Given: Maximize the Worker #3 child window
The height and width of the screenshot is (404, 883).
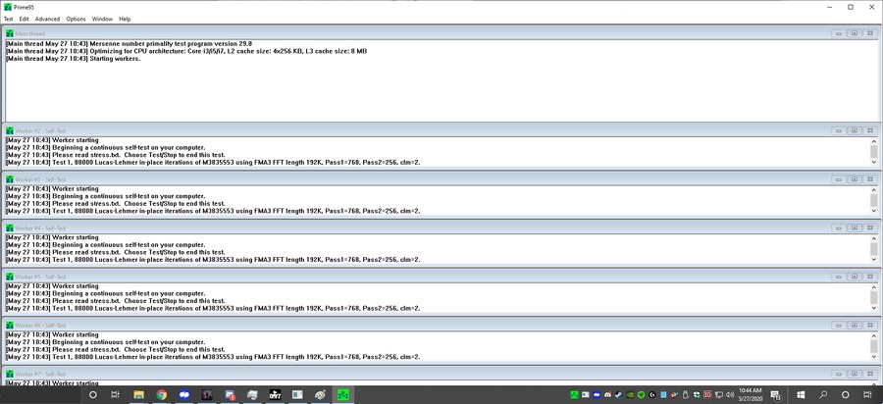Looking at the screenshot, I should (x=854, y=179).
